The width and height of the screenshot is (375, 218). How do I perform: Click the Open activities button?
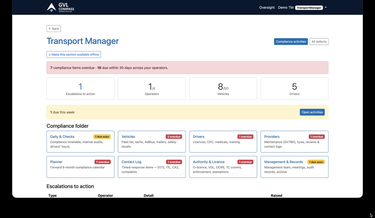[x=312, y=112]
